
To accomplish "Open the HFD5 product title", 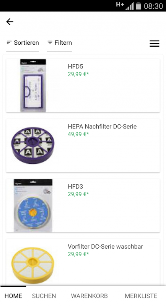I will coord(75,67).
